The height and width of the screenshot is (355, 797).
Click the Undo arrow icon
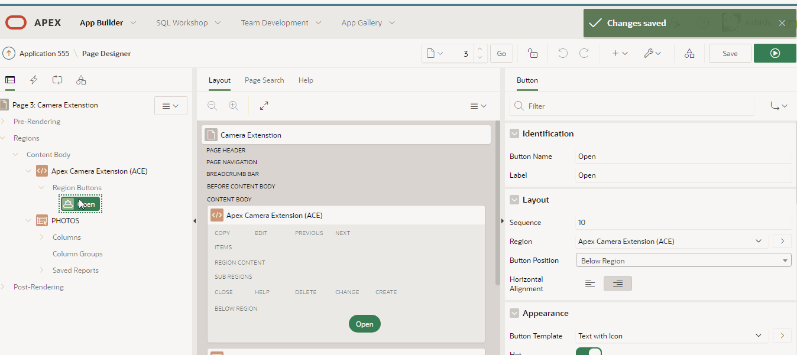(x=562, y=53)
